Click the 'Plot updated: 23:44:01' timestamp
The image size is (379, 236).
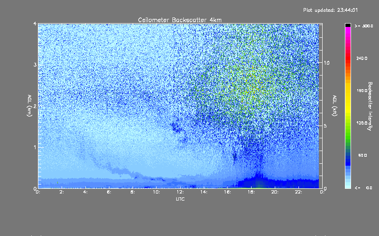tap(330, 10)
